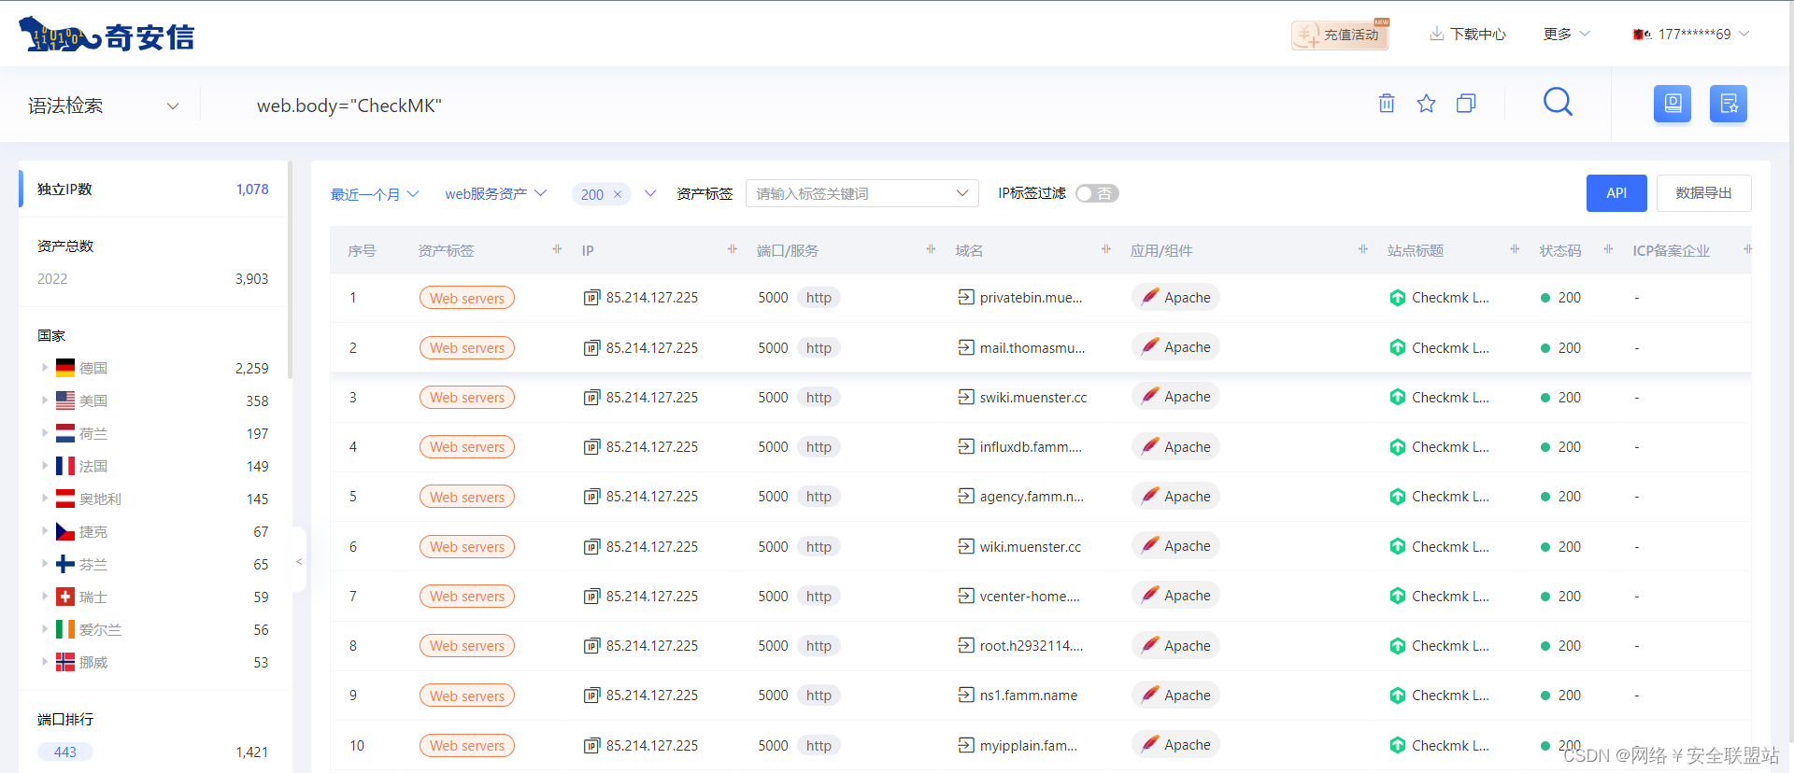1794x773 pixels.
Task: Click the magnifier search icon
Action: point(1558,102)
